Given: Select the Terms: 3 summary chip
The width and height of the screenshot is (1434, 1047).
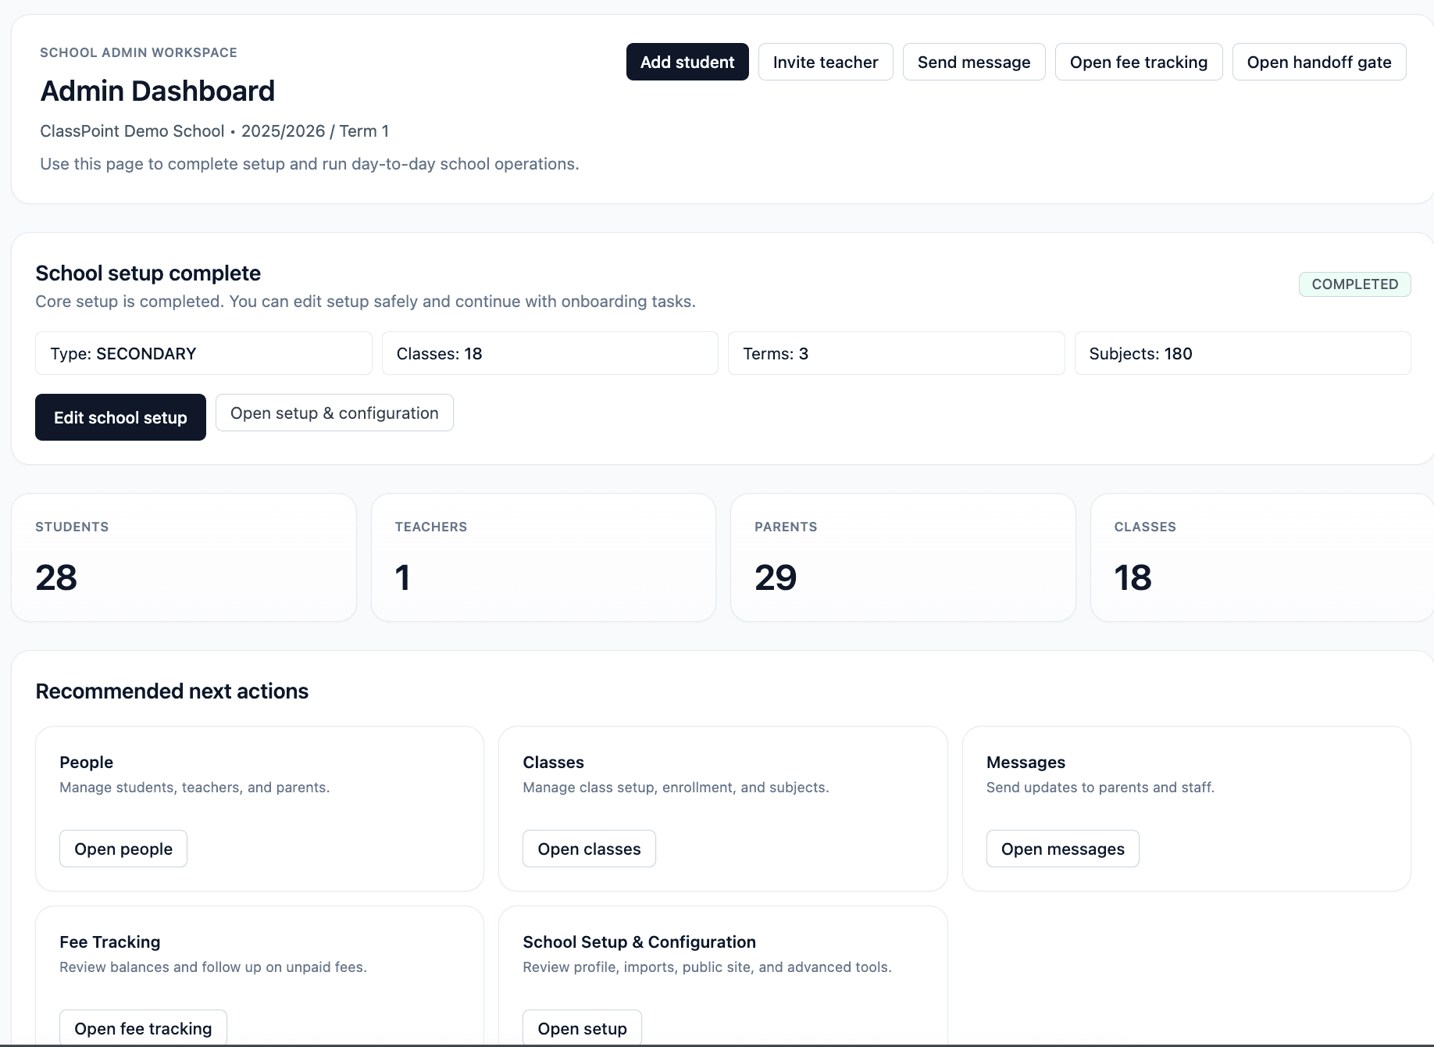Looking at the screenshot, I should (x=896, y=353).
